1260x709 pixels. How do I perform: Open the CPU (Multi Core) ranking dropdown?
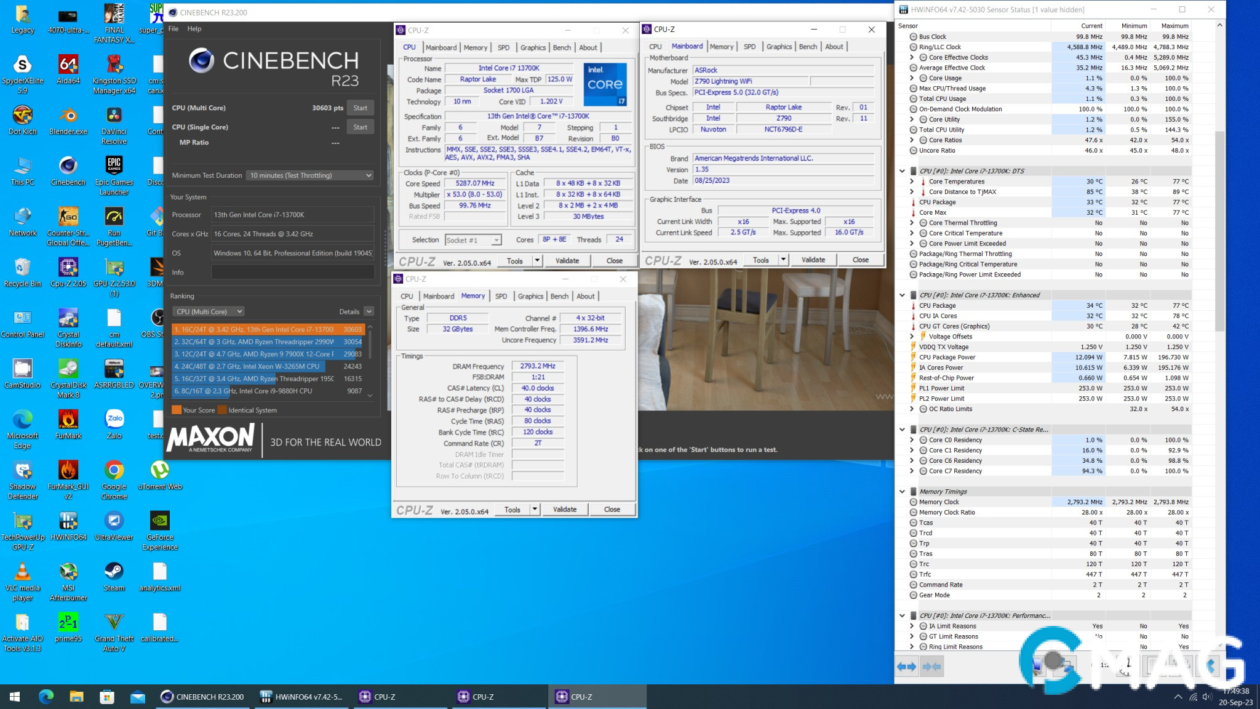tap(209, 311)
